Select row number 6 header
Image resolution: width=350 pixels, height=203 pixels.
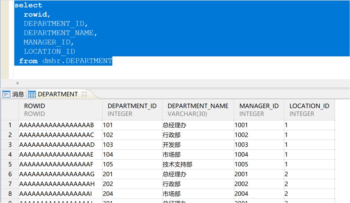coord(10,174)
